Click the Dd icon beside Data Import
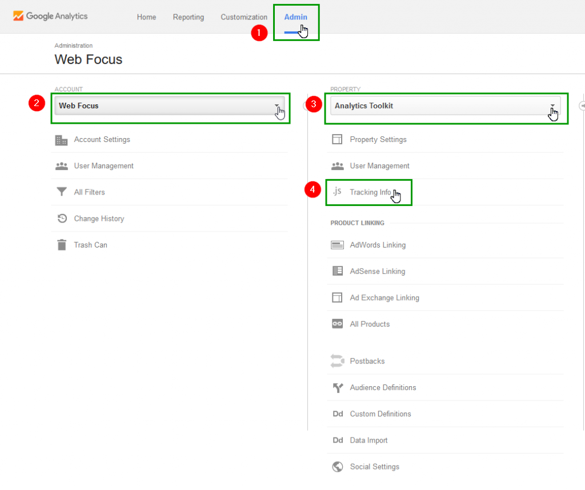Screen dimensions: 585x490 click(338, 440)
